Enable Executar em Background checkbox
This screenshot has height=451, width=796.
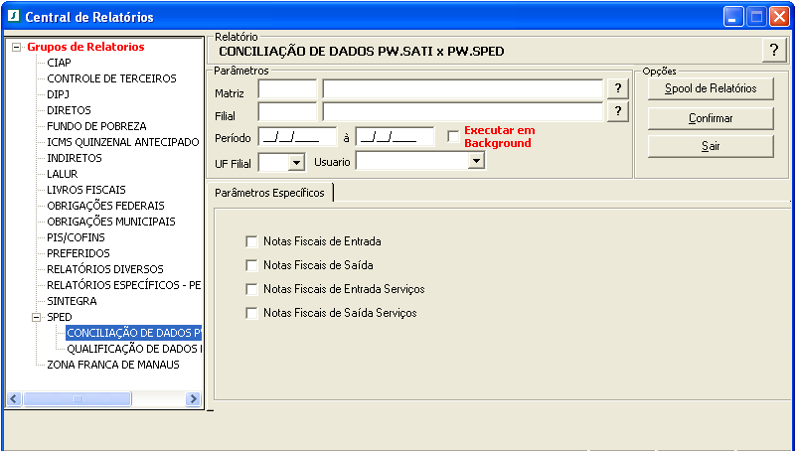[x=453, y=136]
